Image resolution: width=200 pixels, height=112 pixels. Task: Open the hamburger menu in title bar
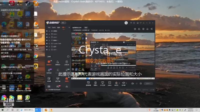coord(143,23)
